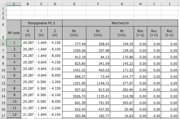Click the 'Rz (т/м)' heading cell
Image resolution: width=180 pixels, height=119 pixels.
pos(122,33)
